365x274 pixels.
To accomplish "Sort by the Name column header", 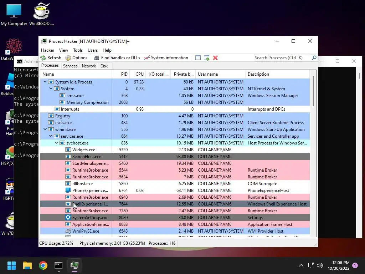I will click(76, 74).
